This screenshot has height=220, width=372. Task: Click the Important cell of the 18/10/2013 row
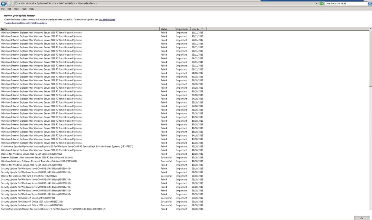coord(182,121)
